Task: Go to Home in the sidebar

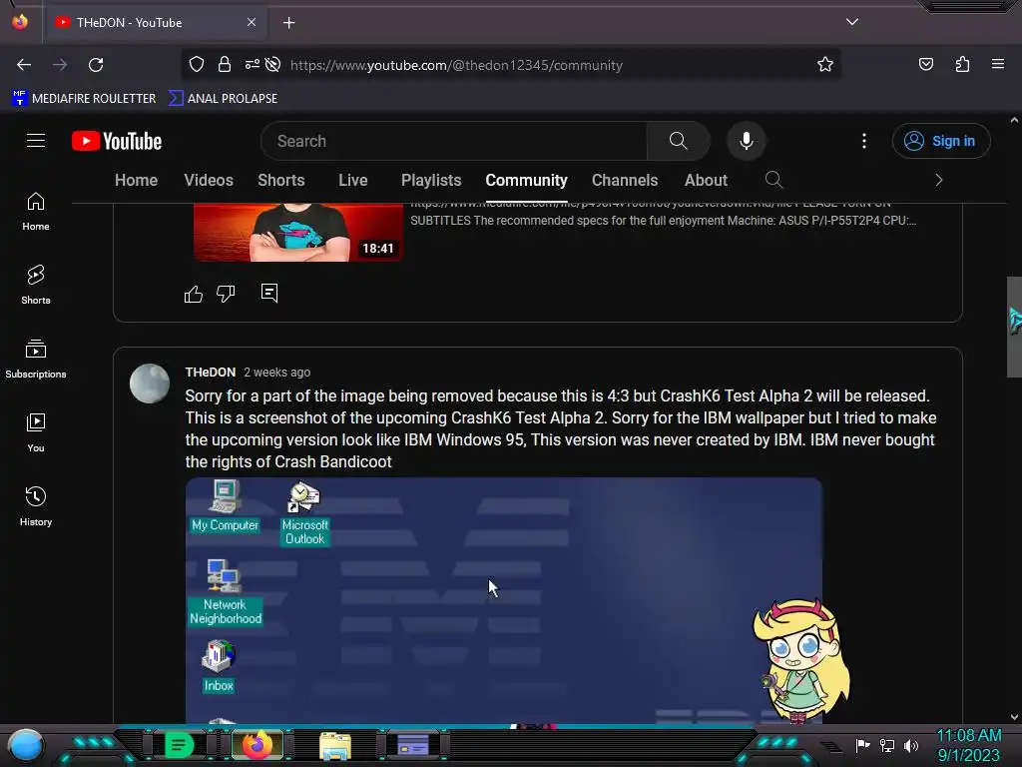Action: 36,212
